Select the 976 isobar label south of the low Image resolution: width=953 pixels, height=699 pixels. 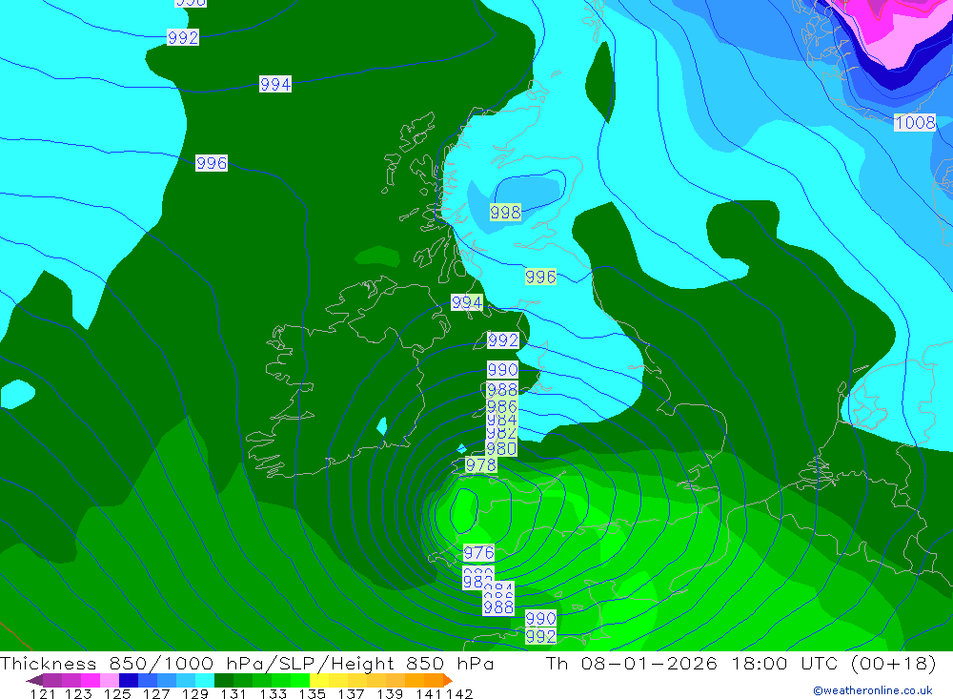(478, 553)
